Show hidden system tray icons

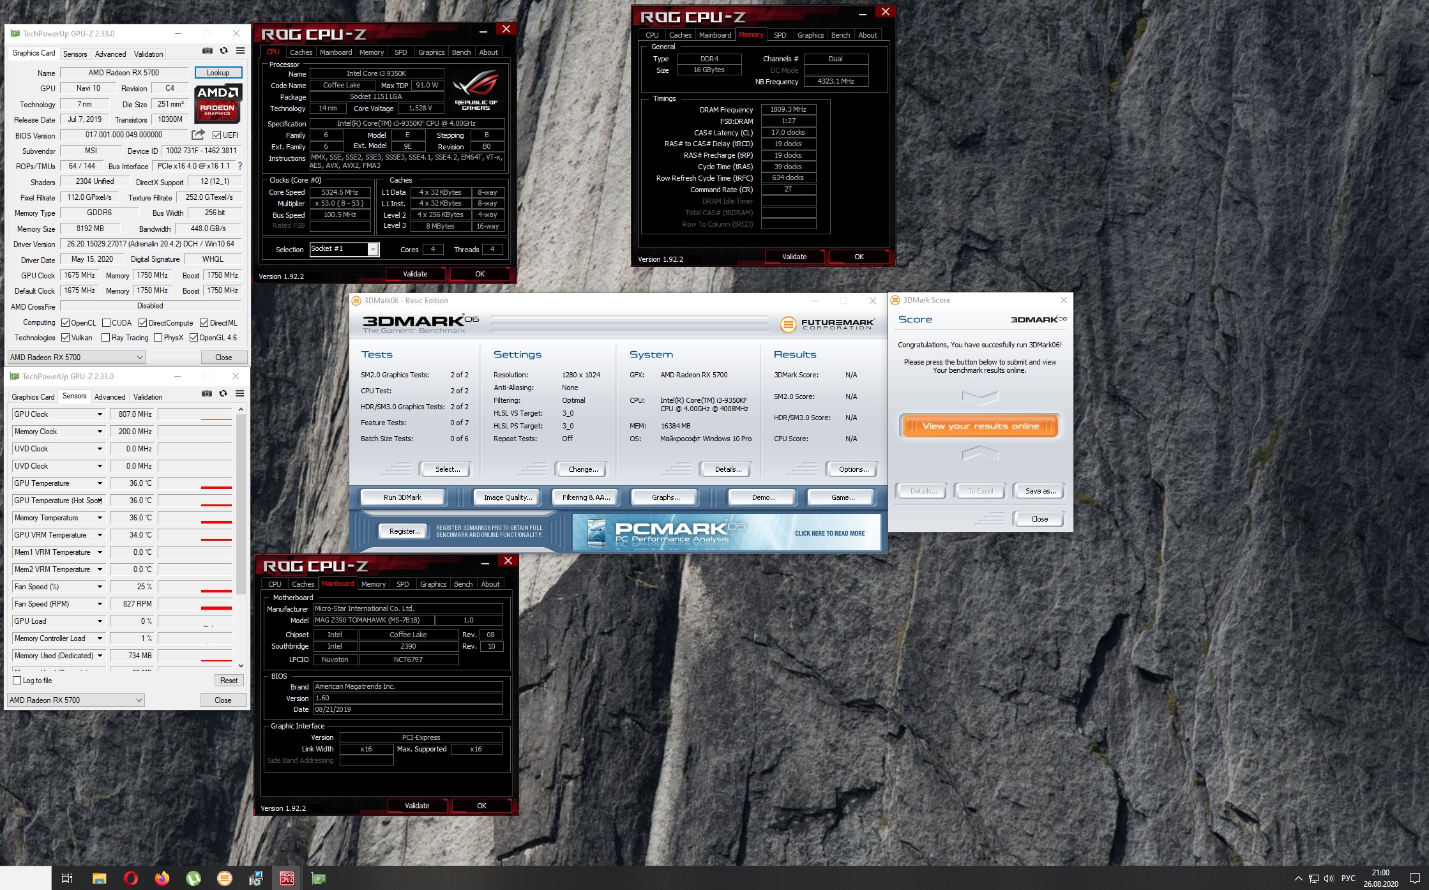1298,879
